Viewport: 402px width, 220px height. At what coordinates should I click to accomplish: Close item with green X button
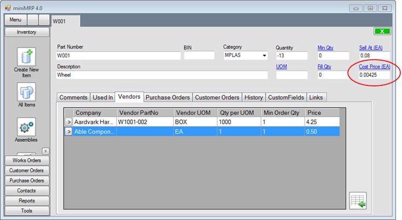pyautogui.click(x=382, y=32)
